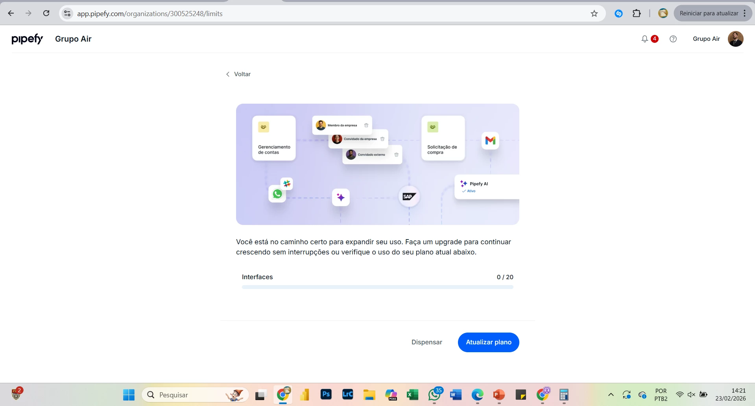Open the widgets badge icon at taskbar left
The height and width of the screenshot is (406, 755).
(x=17, y=393)
